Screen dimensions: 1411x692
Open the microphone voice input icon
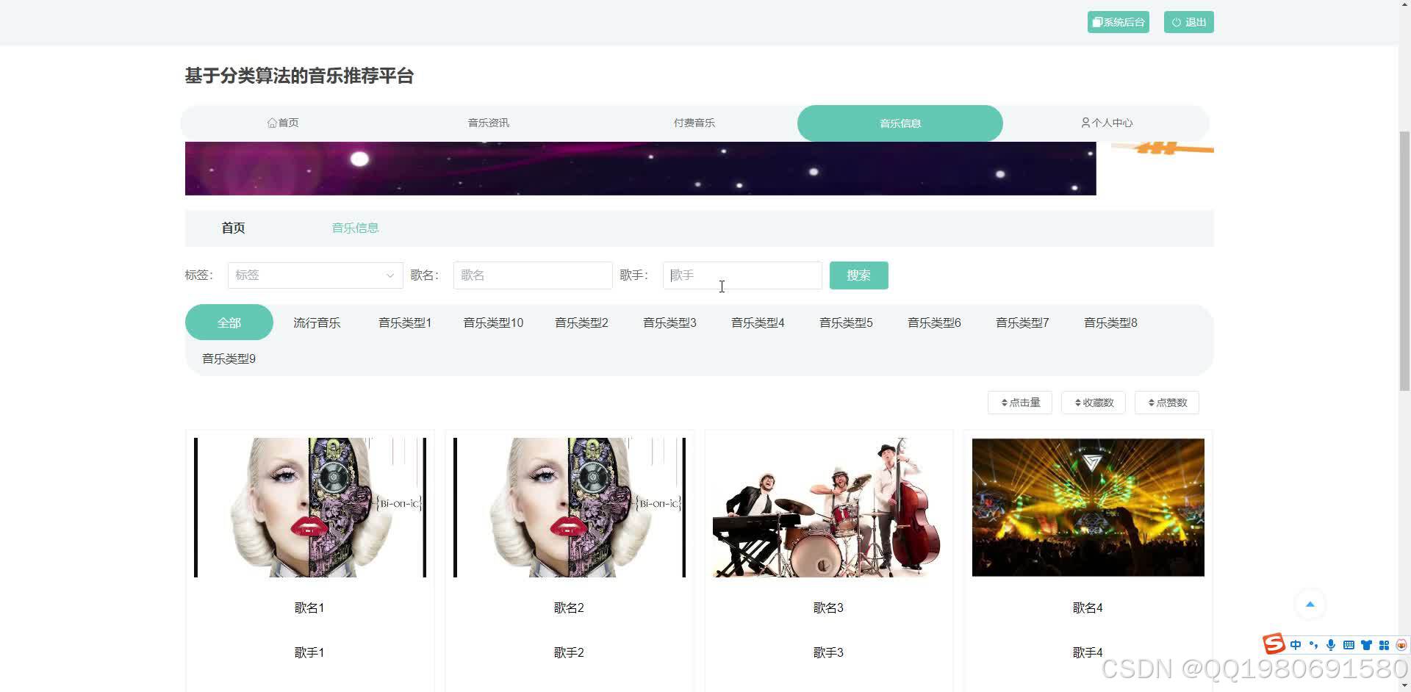coord(1331,644)
